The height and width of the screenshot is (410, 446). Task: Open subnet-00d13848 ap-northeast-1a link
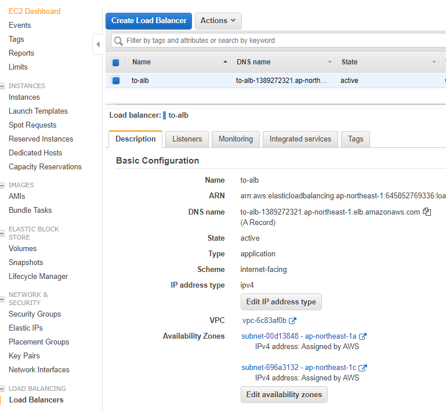click(x=299, y=336)
